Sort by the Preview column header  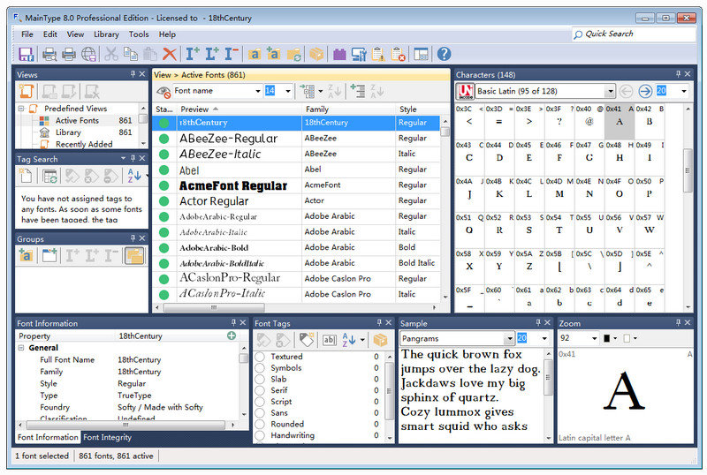[x=239, y=109]
